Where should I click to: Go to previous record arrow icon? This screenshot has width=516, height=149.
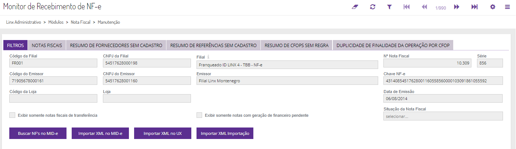click(424, 7)
